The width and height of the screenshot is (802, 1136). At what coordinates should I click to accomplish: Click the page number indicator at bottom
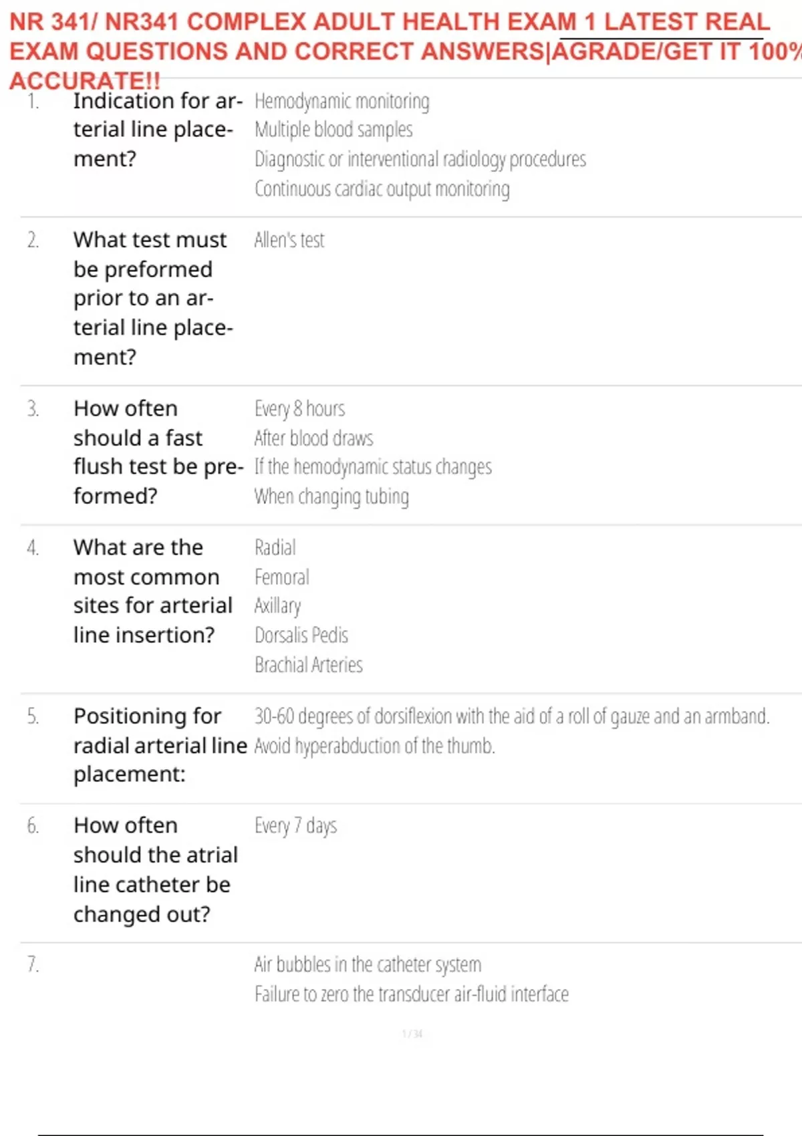pyautogui.click(x=412, y=1034)
